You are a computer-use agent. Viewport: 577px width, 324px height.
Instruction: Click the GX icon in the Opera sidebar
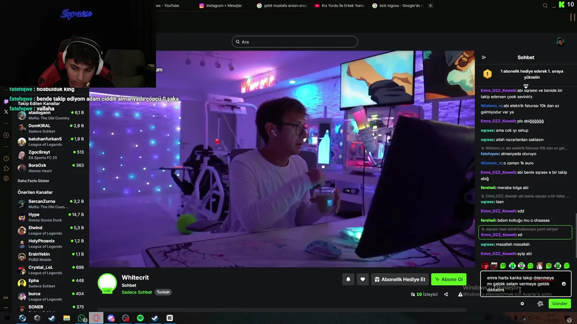[x=6, y=297]
